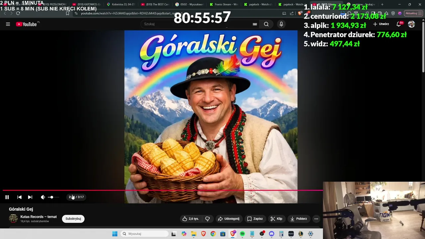Switch to the KATOWICE YouTube tab

coord(86,5)
